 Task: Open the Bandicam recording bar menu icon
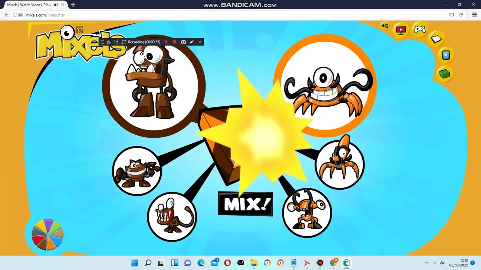pos(102,42)
